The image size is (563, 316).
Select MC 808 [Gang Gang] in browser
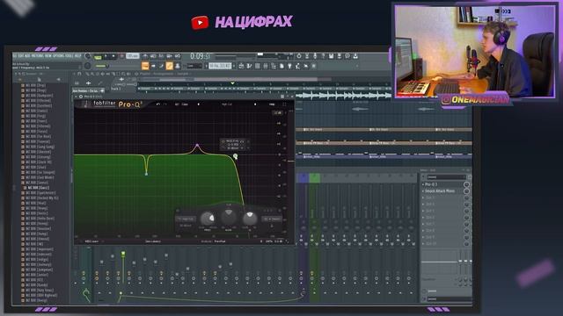tap(40, 147)
